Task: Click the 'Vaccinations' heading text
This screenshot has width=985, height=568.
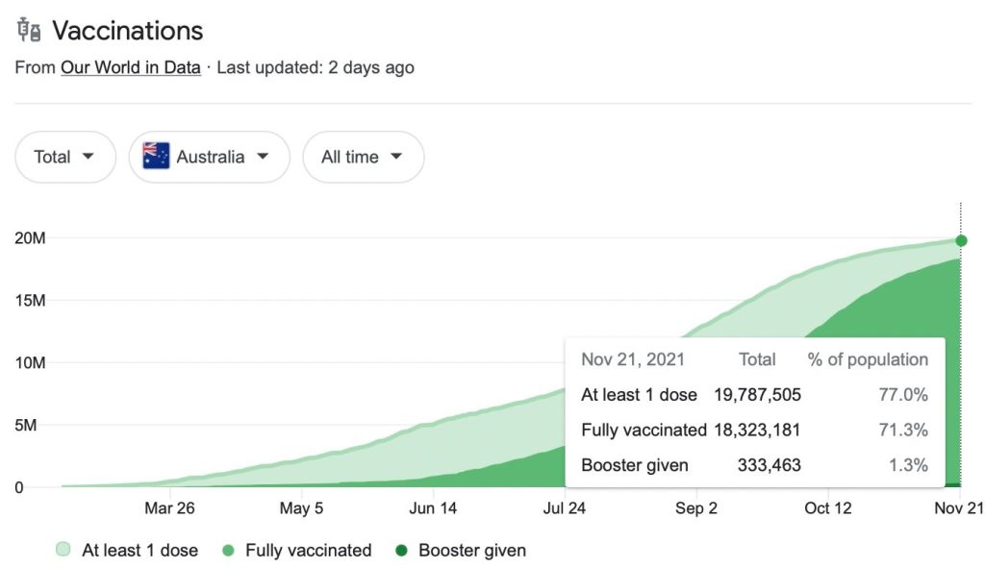Action: tap(127, 31)
